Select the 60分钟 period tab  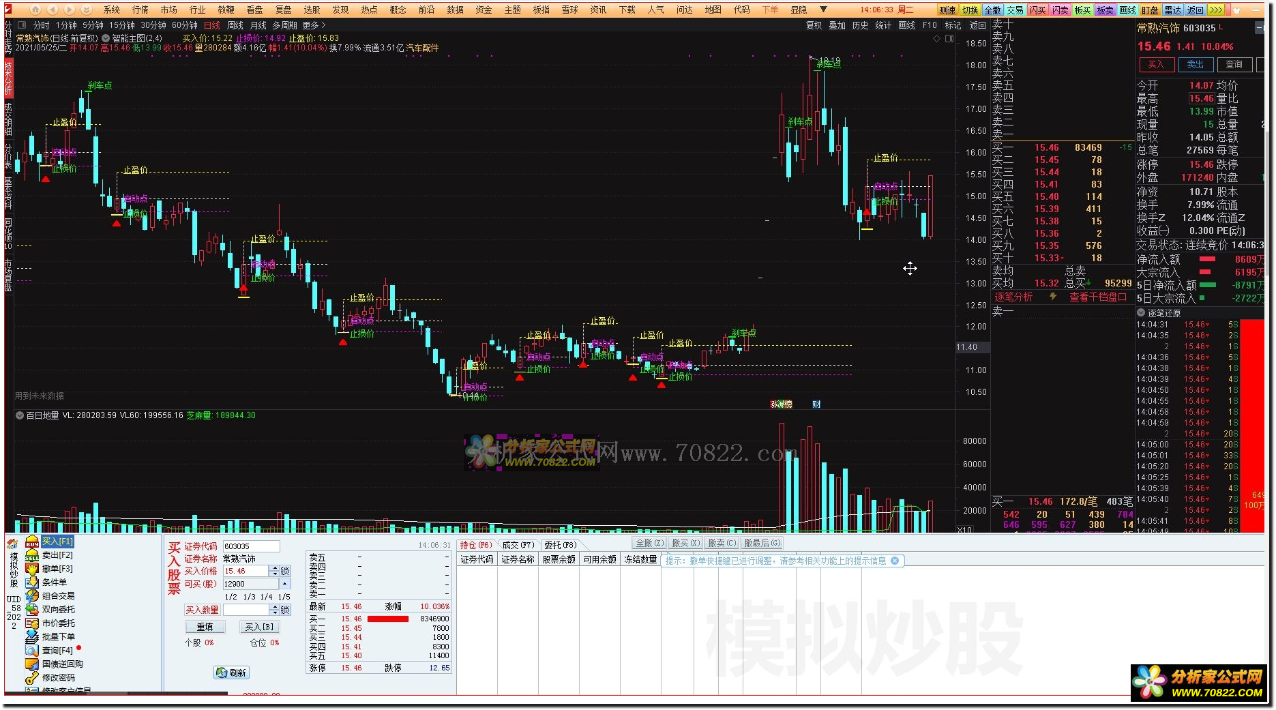tap(184, 25)
